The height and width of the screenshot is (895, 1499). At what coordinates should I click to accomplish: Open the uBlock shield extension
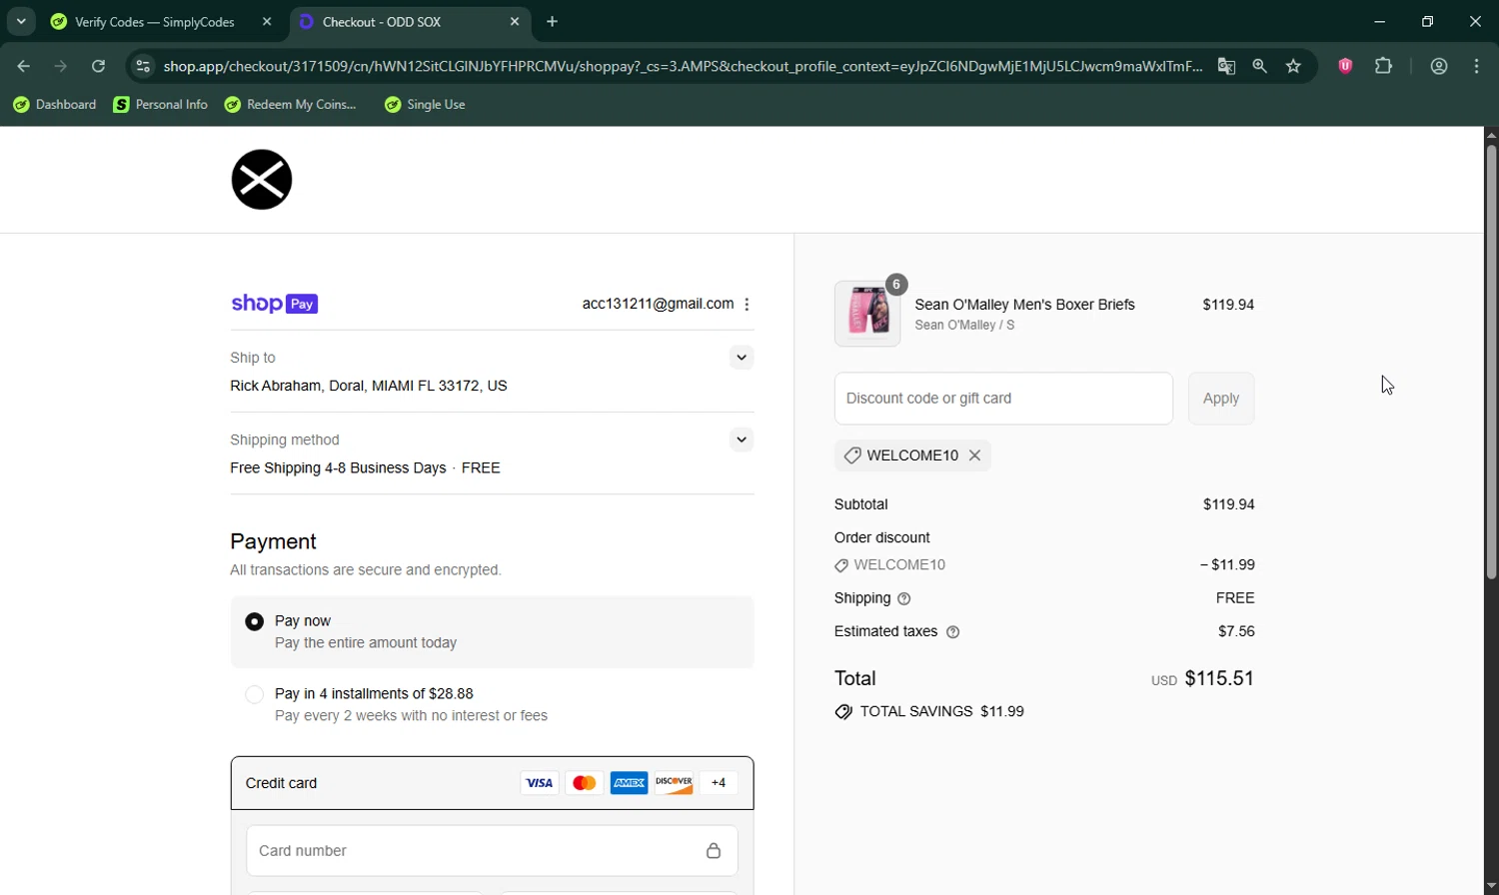point(1345,67)
